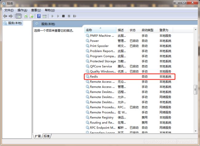200x146 pixels.
Task: Select the RPC Endpoint M... service name
Action: (x=103, y=128)
